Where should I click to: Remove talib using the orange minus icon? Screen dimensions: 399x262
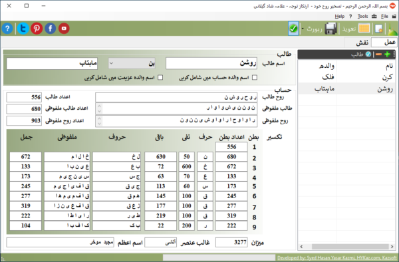[378, 54]
